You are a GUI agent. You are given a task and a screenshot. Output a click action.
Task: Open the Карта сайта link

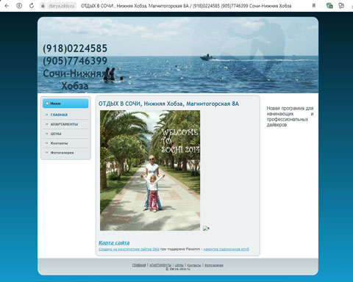[x=114, y=242]
